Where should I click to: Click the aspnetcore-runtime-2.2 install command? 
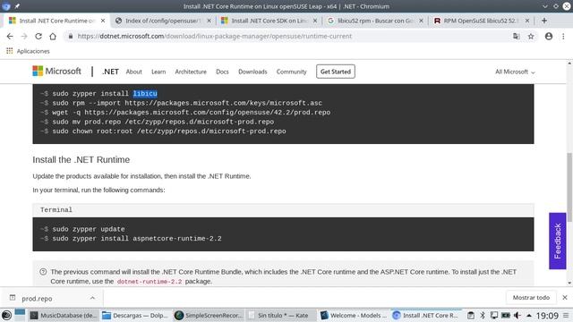(137, 239)
